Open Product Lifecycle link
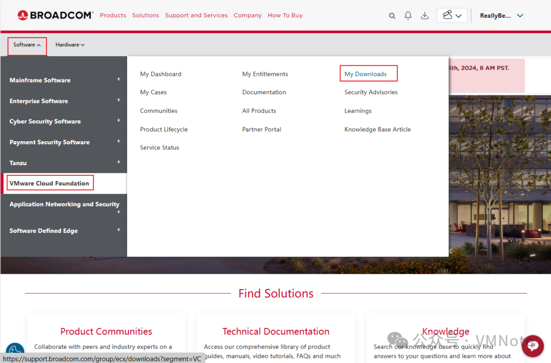 click(164, 129)
